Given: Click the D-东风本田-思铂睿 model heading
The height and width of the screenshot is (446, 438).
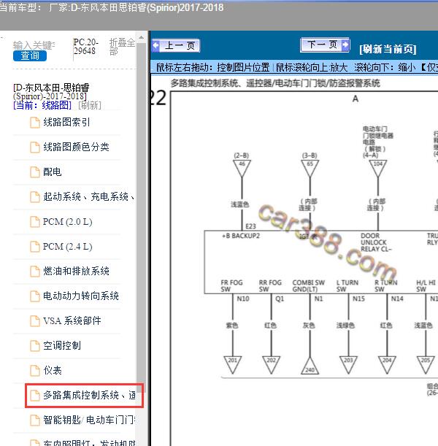Looking at the screenshot, I should (51, 91).
